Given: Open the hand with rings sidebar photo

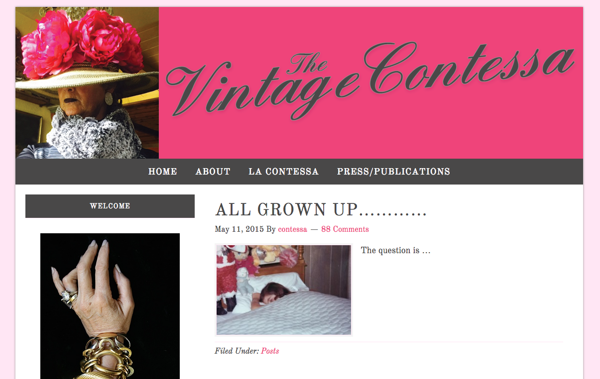Looking at the screenshot, I should [x=110, y=306].
